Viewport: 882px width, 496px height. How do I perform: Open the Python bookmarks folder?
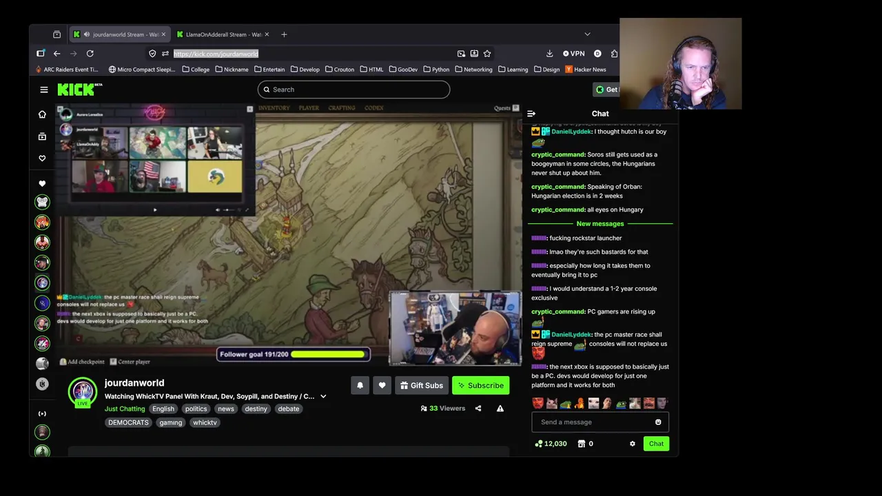point(436,70)
